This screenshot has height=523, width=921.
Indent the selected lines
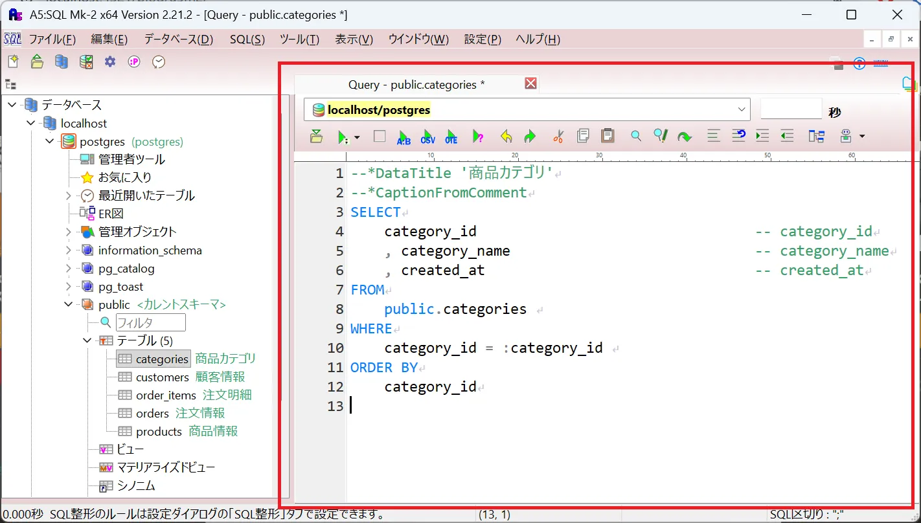[x=762, y=135]
